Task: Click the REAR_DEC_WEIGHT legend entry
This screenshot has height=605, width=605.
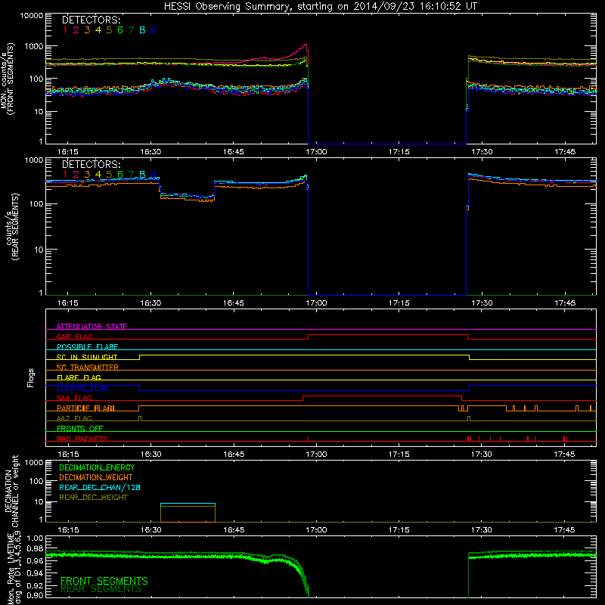Action: click(93, 498)
